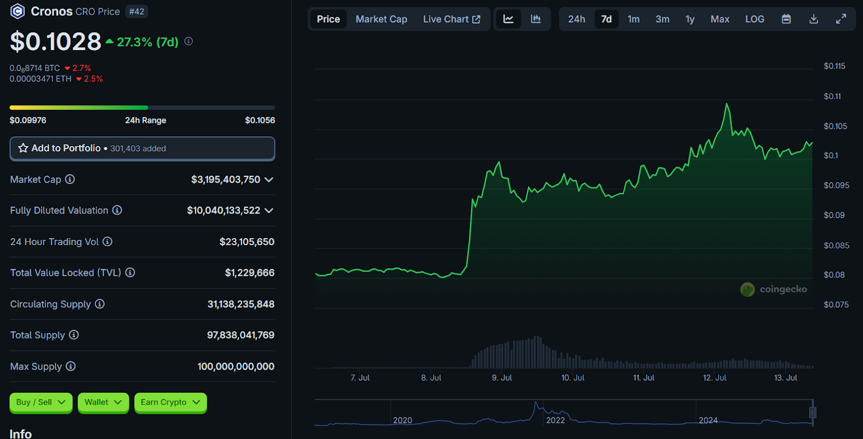The width and height of the screenshot is (863, 439).
Task: Click the Total Value Locked info icon
Action: (130, 273)
